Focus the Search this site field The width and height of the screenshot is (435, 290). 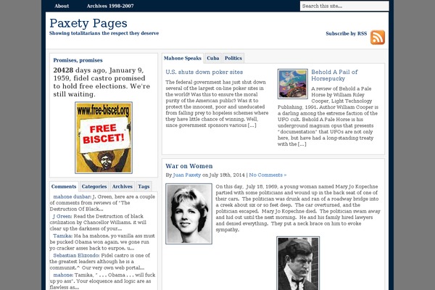coord(344,6)
